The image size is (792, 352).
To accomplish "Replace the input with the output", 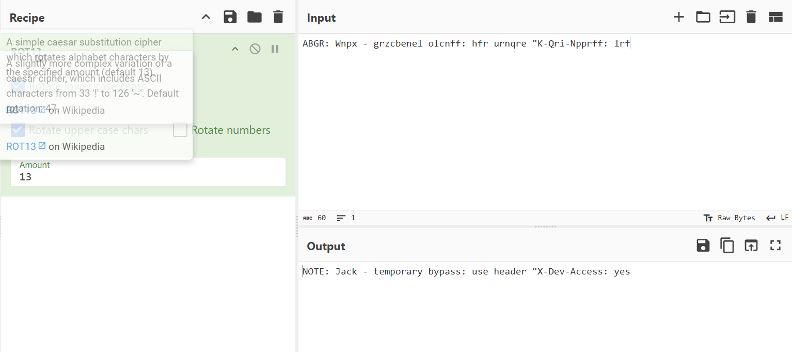I will pyautogui.click(x=751, y=246).
